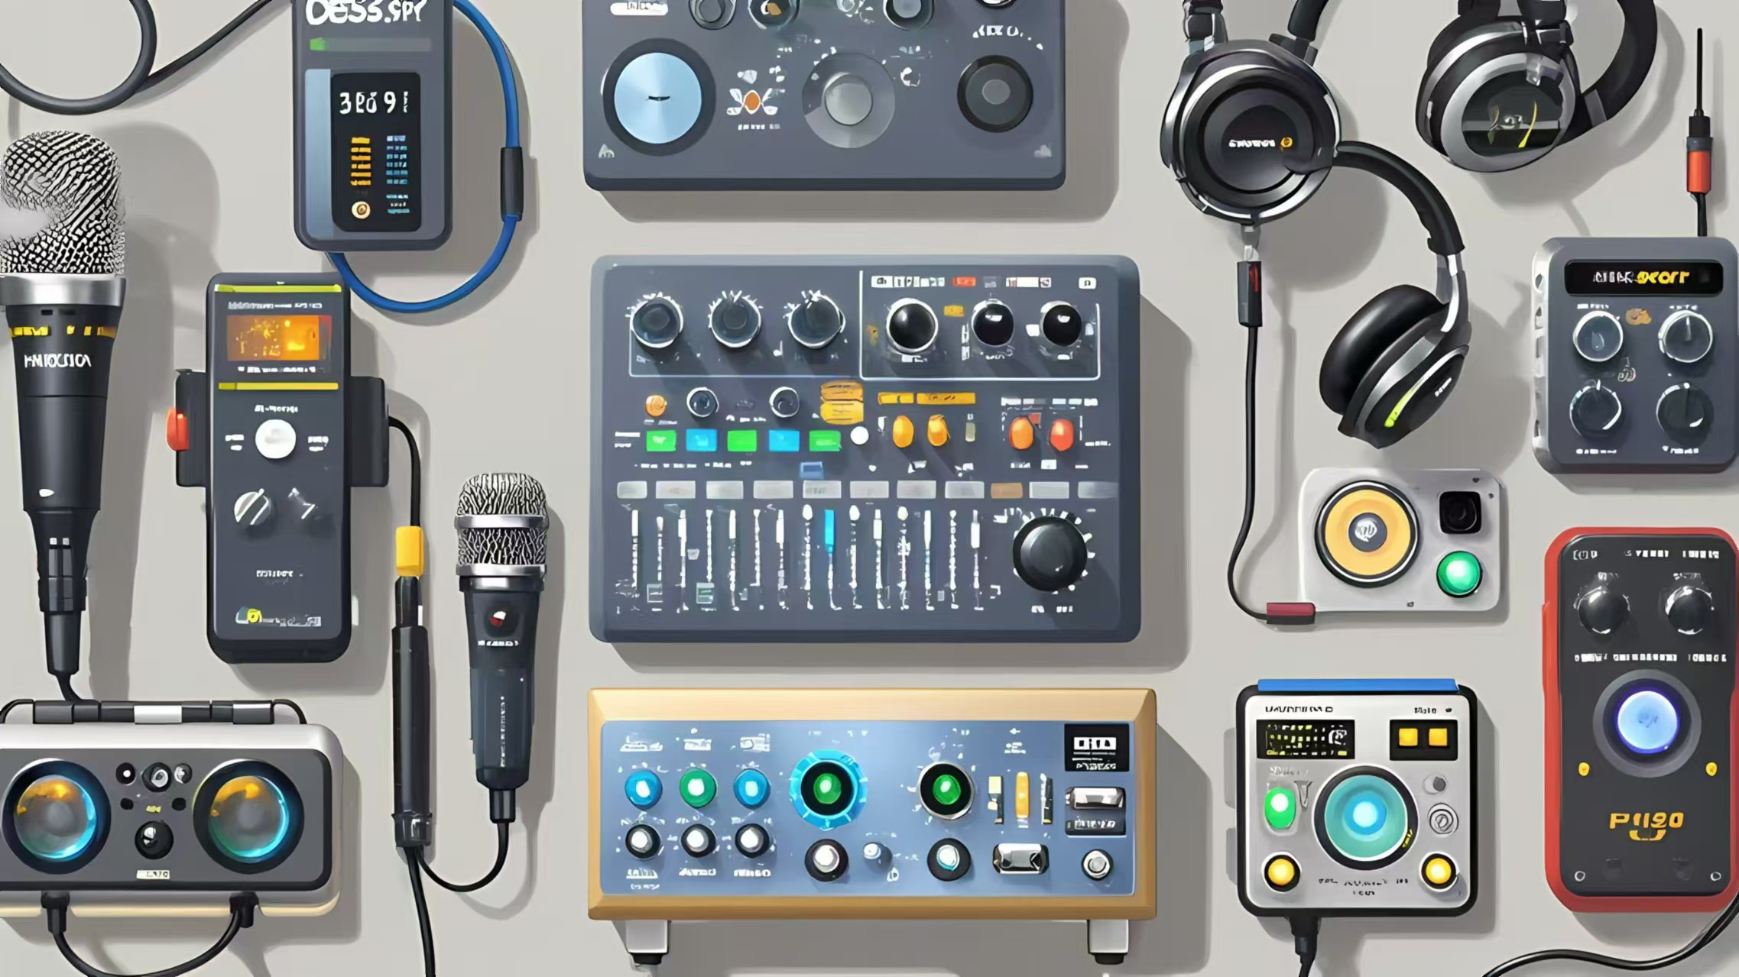The image size is (1739, 977).
Task: Click the orange screen on the recorder
Action: coord(278,338)
